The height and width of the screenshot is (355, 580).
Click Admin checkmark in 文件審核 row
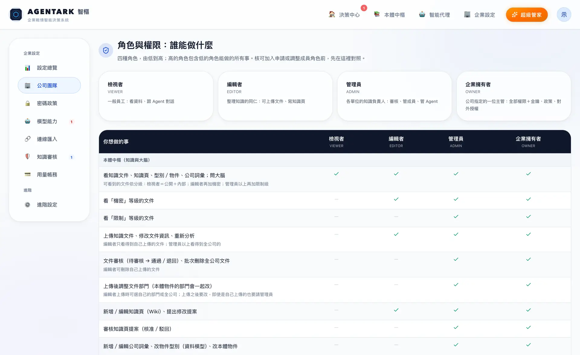[456, 259]
